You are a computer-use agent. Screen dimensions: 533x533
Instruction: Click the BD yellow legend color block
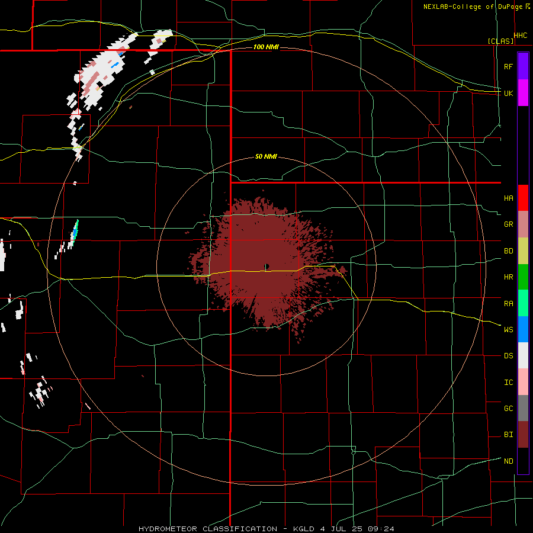coord(523,251)
